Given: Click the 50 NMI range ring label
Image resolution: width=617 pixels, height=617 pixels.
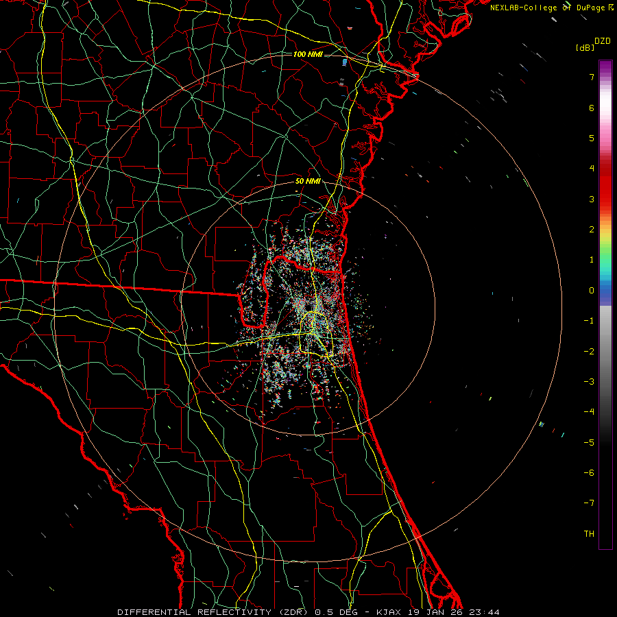Looking at the screenshot, I should click(x=308, y=182).
